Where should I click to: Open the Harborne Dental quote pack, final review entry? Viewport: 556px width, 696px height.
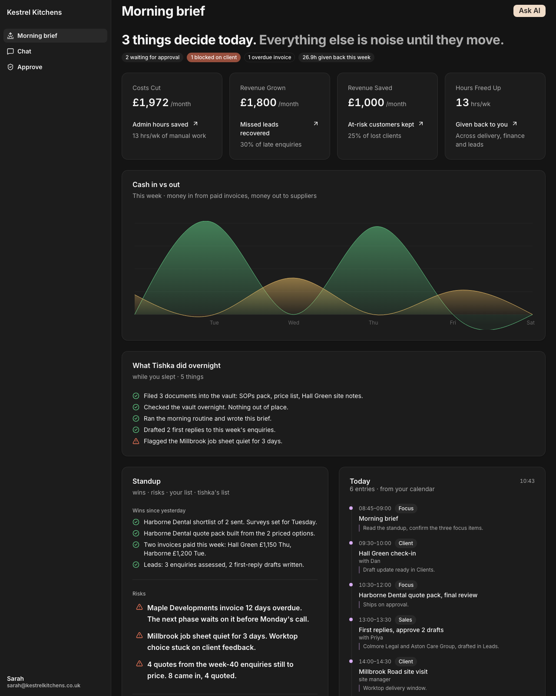point(418,595)
